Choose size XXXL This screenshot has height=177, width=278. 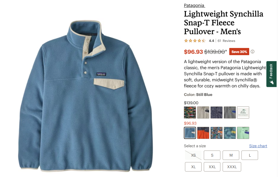coord(232,167)
